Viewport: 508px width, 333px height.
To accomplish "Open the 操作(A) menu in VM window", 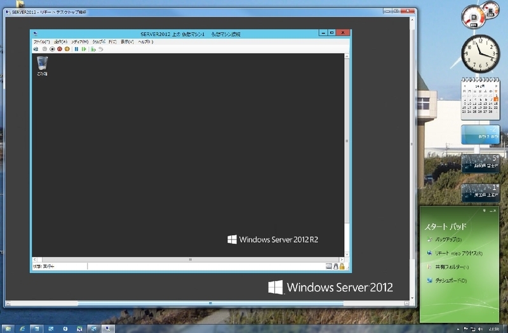I will point(60,42).
